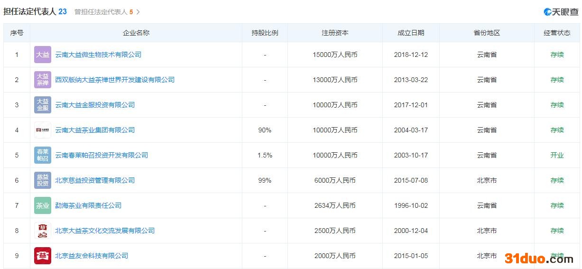Click the 注册资本 column header
Viewport: 582px width, 269px height.
click(x=335, y=33)
